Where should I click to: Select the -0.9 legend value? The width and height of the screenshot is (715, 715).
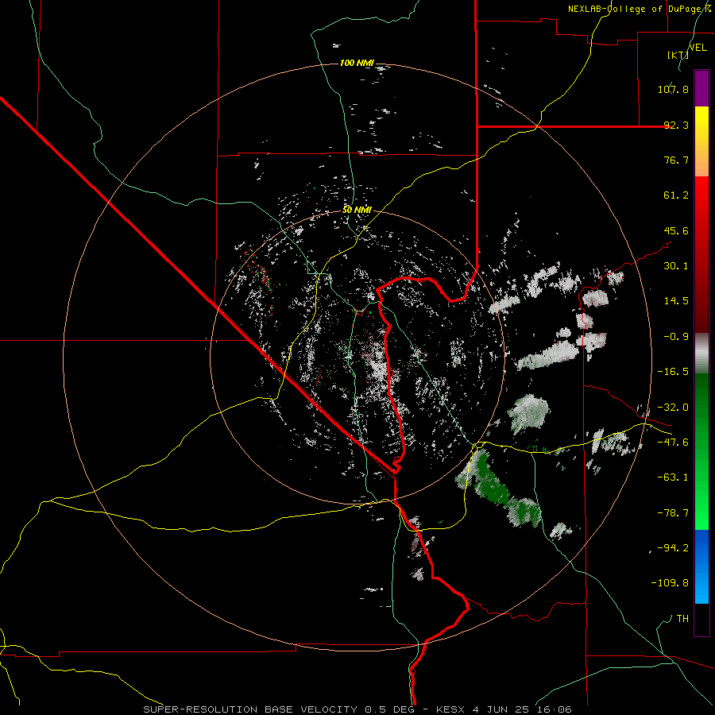pos(676,337)
